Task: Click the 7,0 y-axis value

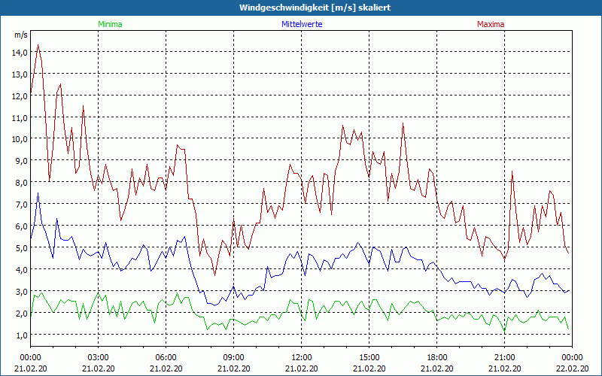Action: [x=21, y=205]
